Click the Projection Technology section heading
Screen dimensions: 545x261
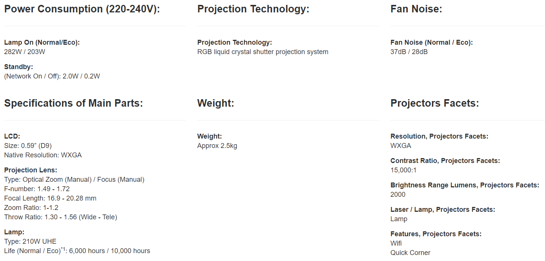point(253,9)
